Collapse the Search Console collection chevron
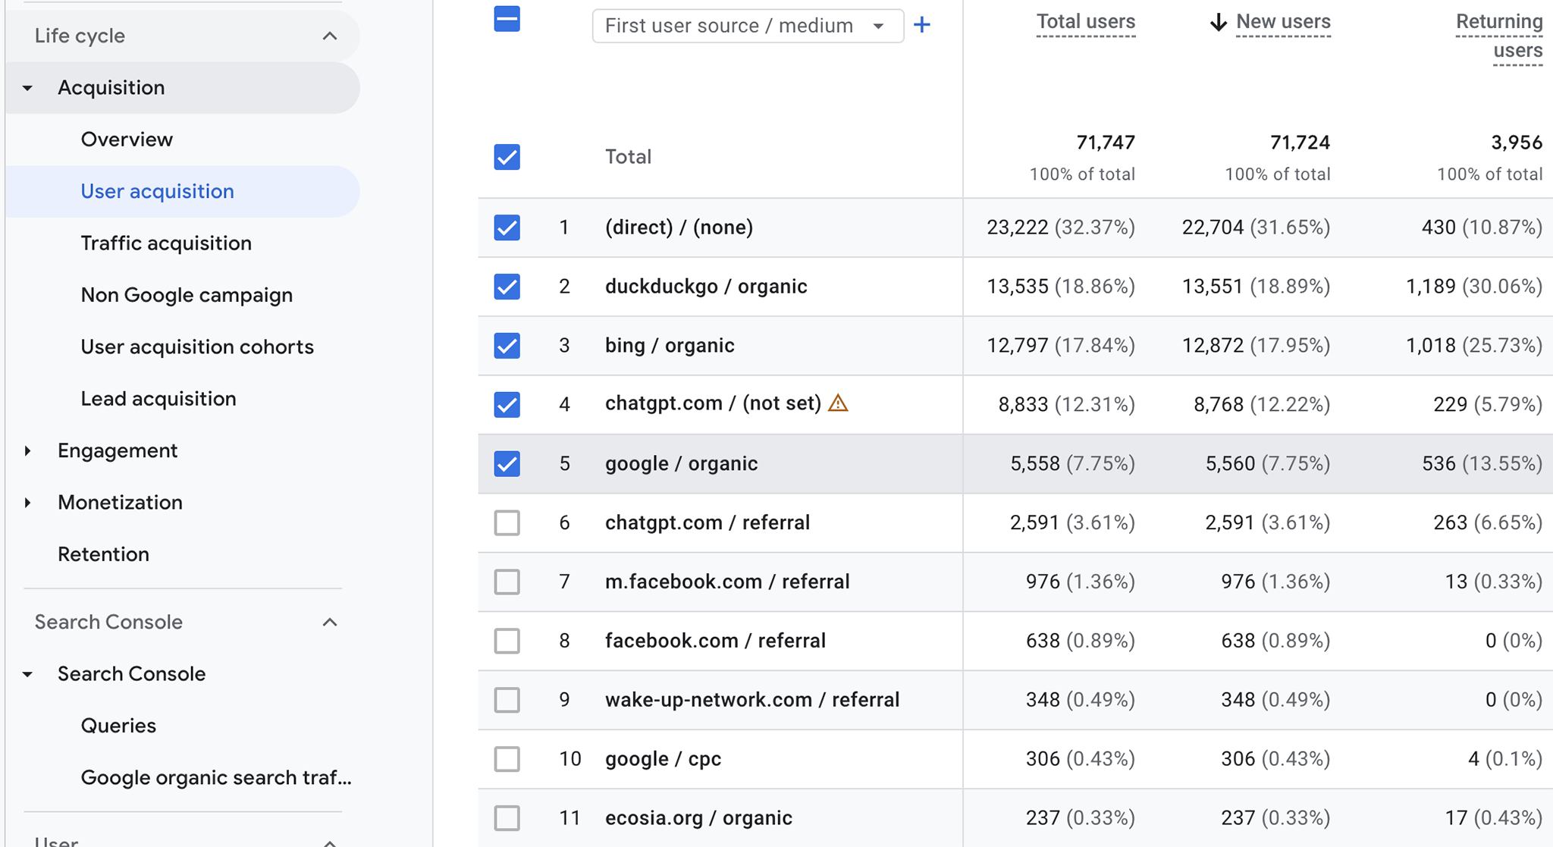Image resolution: width=1553 pixels, height=847 pixels. pyautogui.click(x=330, y=622)
